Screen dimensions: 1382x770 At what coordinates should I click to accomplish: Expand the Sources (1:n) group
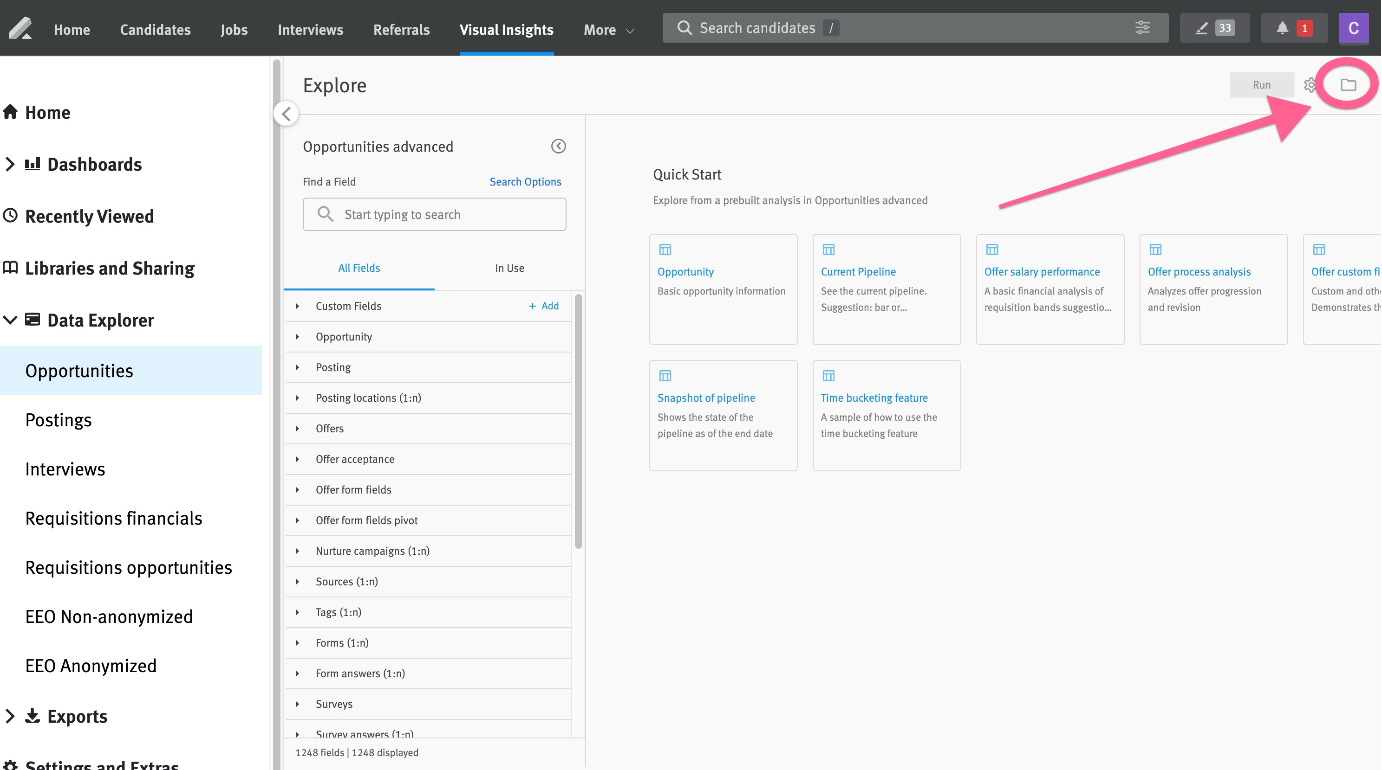tap(297, 581)
